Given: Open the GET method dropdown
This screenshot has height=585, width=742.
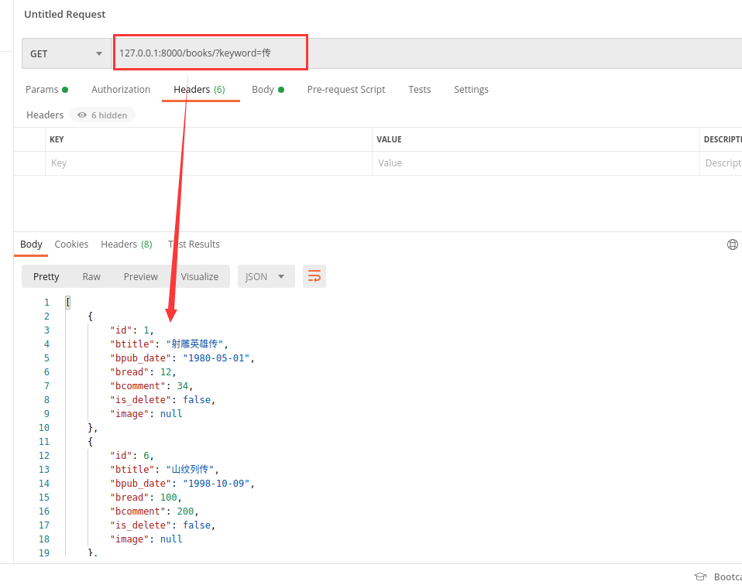Looking at the screenshot, I should (x=67, y=54).
